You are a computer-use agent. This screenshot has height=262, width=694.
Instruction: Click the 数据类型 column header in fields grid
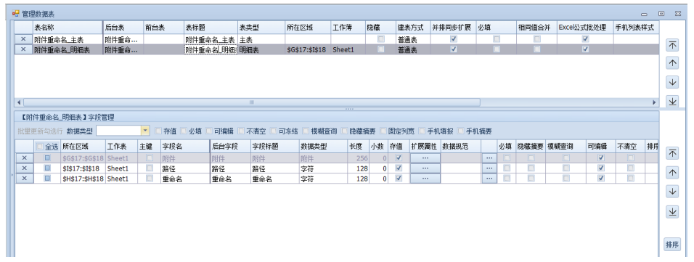pos(324,147)
